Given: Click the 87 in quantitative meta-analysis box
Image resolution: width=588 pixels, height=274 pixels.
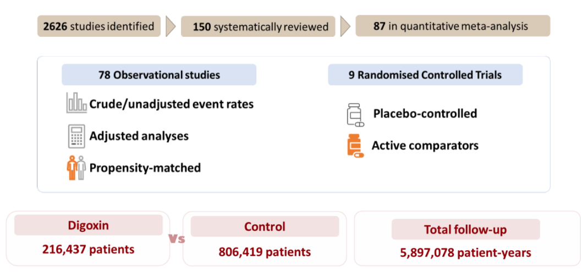Looking at the screenshot, I should click(x=453, y=26).
